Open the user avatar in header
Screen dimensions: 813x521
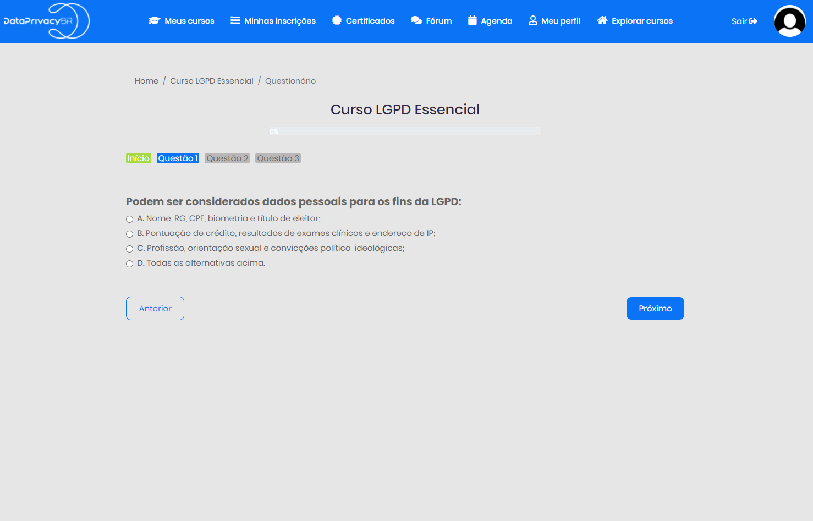pyautogui.click(x=789, y=21)
